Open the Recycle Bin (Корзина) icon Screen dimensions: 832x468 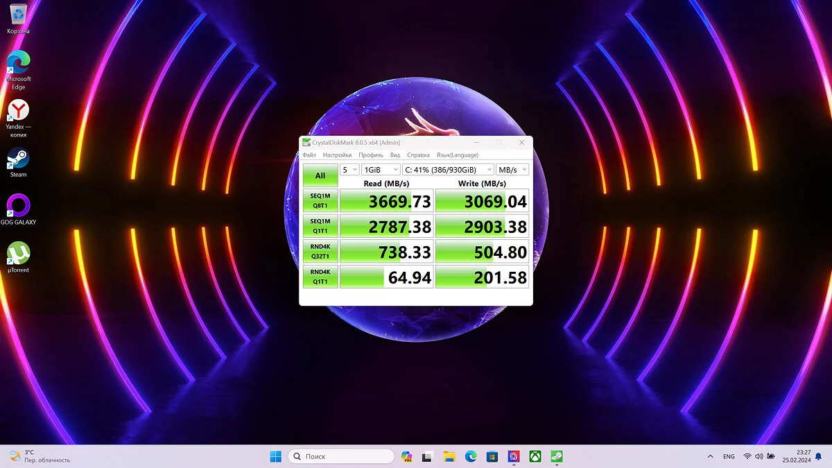pyautogui.click(x=18, y=15)
